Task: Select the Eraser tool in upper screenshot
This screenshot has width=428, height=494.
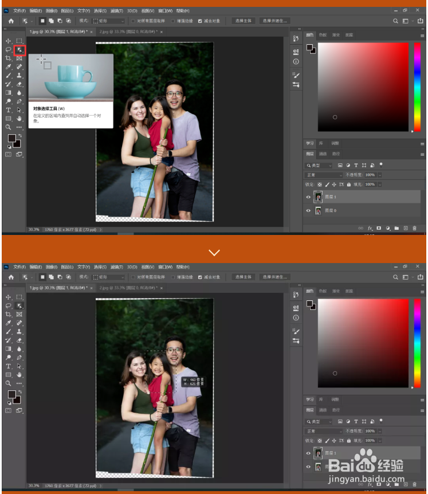Action: [19, 84]
